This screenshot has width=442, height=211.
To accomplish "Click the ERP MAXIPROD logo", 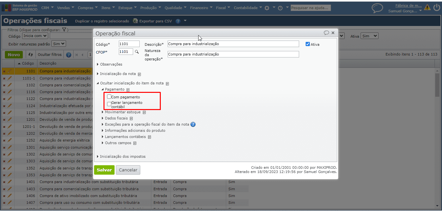I will 19,7.
